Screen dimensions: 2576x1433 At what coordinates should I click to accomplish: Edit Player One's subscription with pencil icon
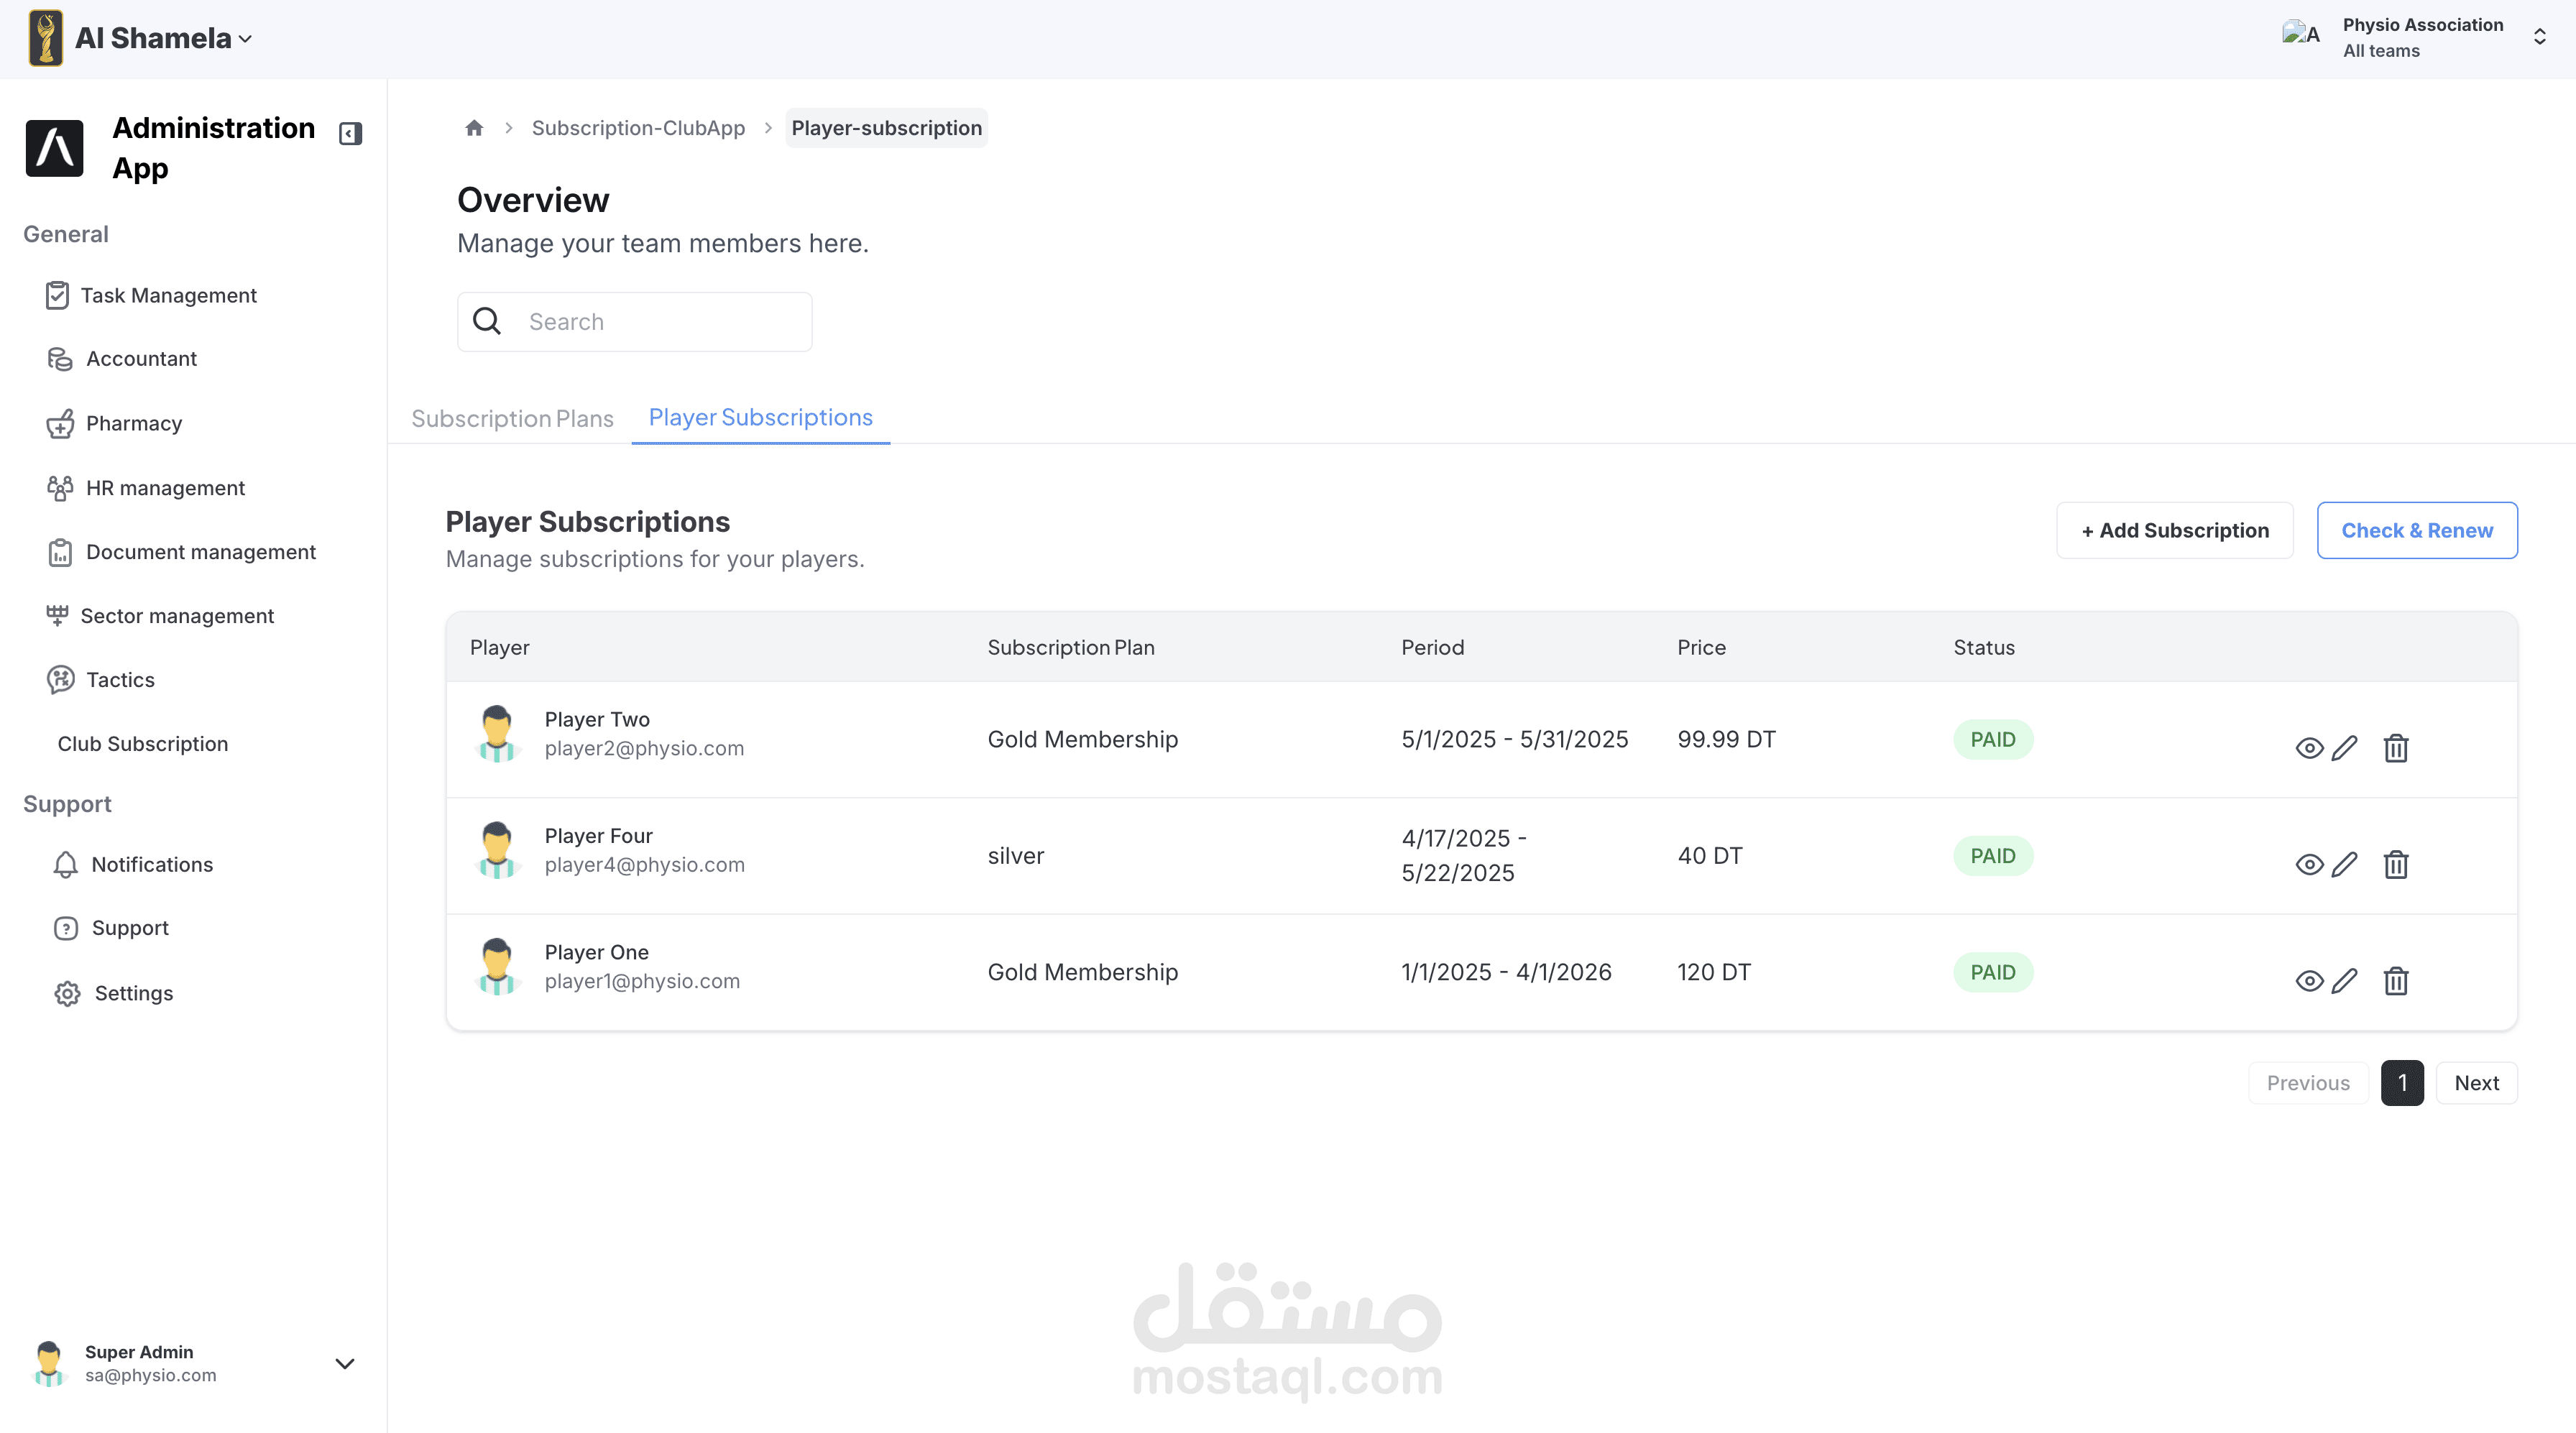point(2344,981)
